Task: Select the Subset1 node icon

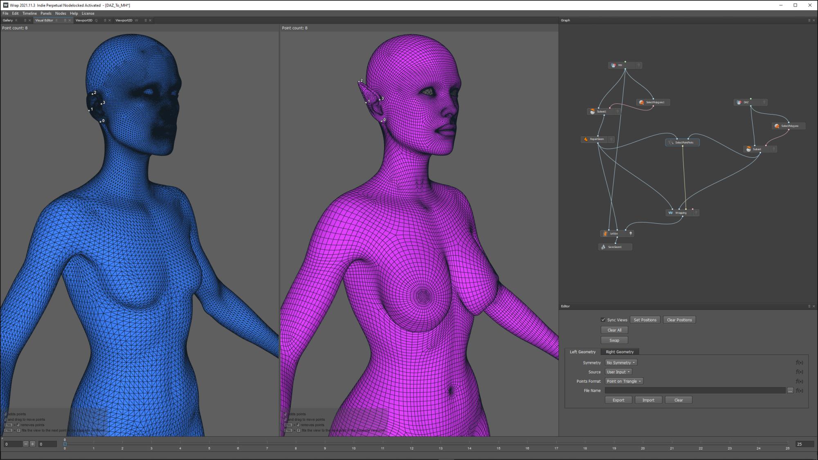Action: tap(592, 112)
